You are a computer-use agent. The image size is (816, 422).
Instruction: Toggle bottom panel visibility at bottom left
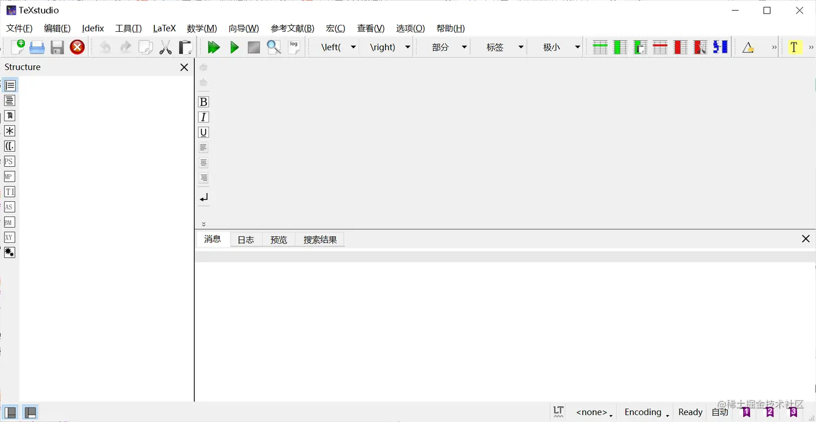30,413
